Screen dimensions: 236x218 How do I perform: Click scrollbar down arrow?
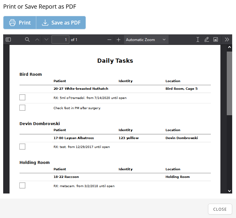pyautogui.click(x=229, y=191)
